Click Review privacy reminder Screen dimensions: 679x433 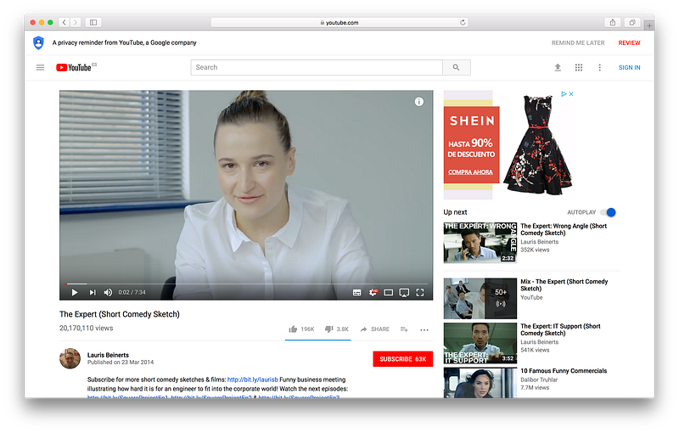[x=629, y=42]
